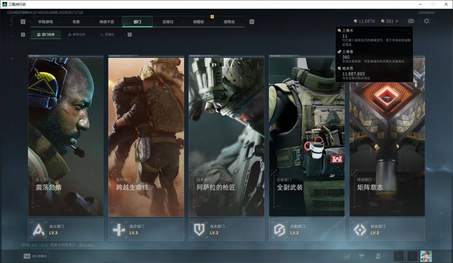Click the 三角洲行动 app icon in title bar
The width and height of the screenshot is (453, 263).
click(5, 4)
